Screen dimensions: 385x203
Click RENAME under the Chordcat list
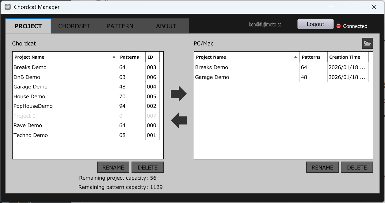click(x=113, y=167)
